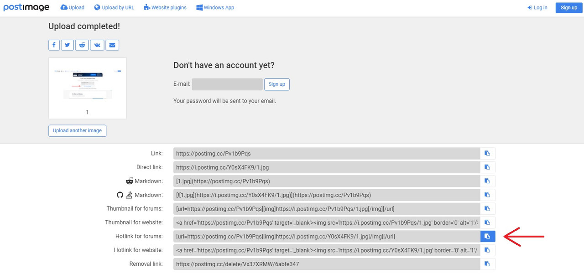584x274 pixels.
Task: Select the Hotlink for website field
Action: 327,250
